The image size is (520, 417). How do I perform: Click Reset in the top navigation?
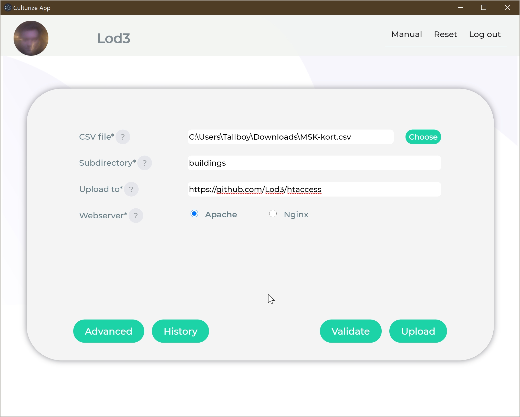click(445, 34)
